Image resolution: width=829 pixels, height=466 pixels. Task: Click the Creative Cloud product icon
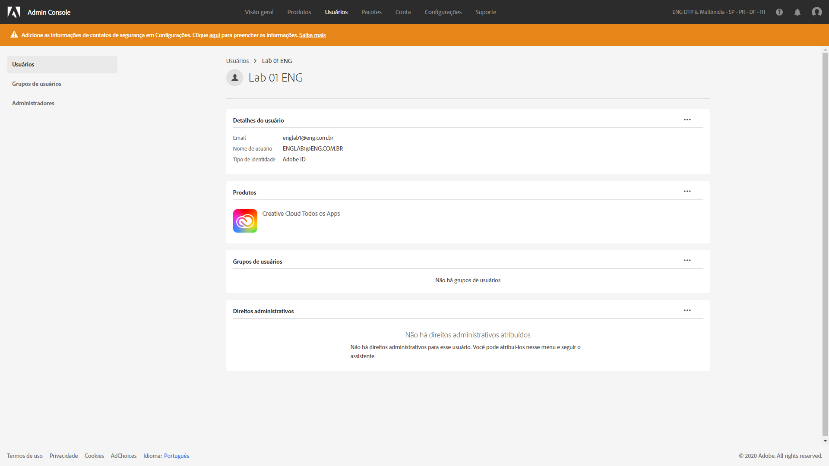tap(245, 221)
